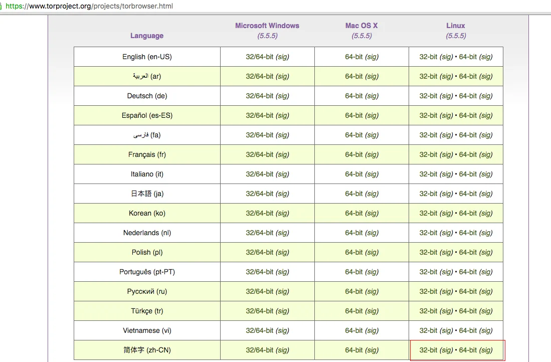The width and height of the screenshot is (551, 362).
Task: Open Arabic (ar) Mac 64-bit sig link
Action: (x=372, y=76)
